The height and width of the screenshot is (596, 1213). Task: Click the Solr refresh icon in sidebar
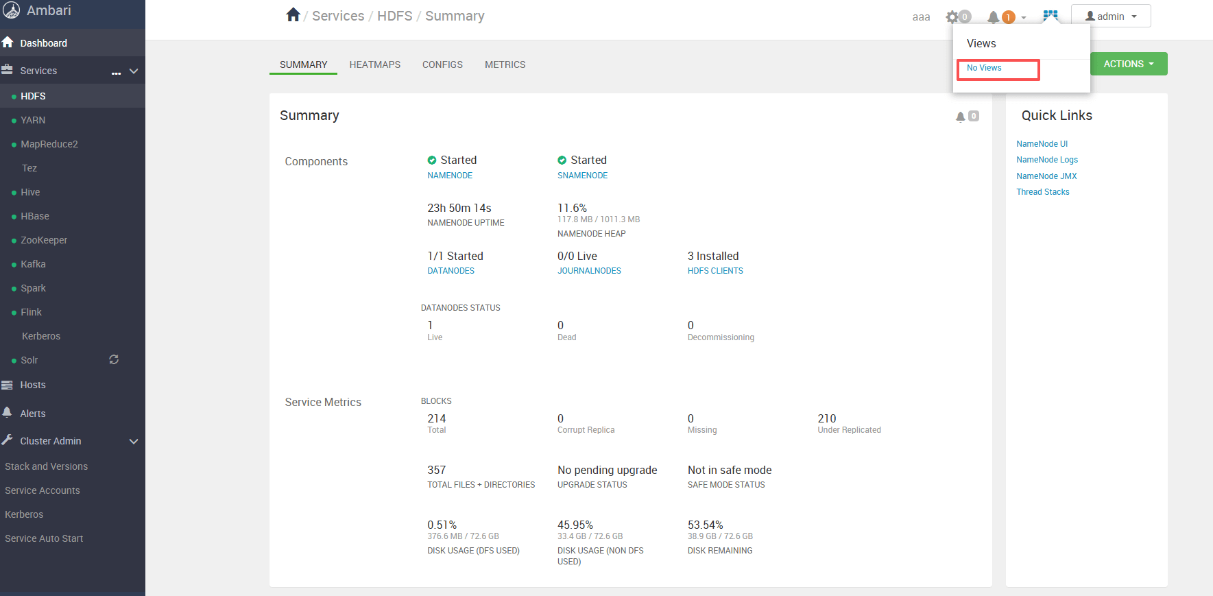(114, 359)
